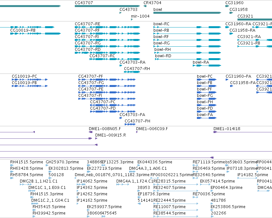Image resolution: width=272 pixels, height=218 pixels.
Task: Select GH25970.3prime EST label
Action: [62, 162]
